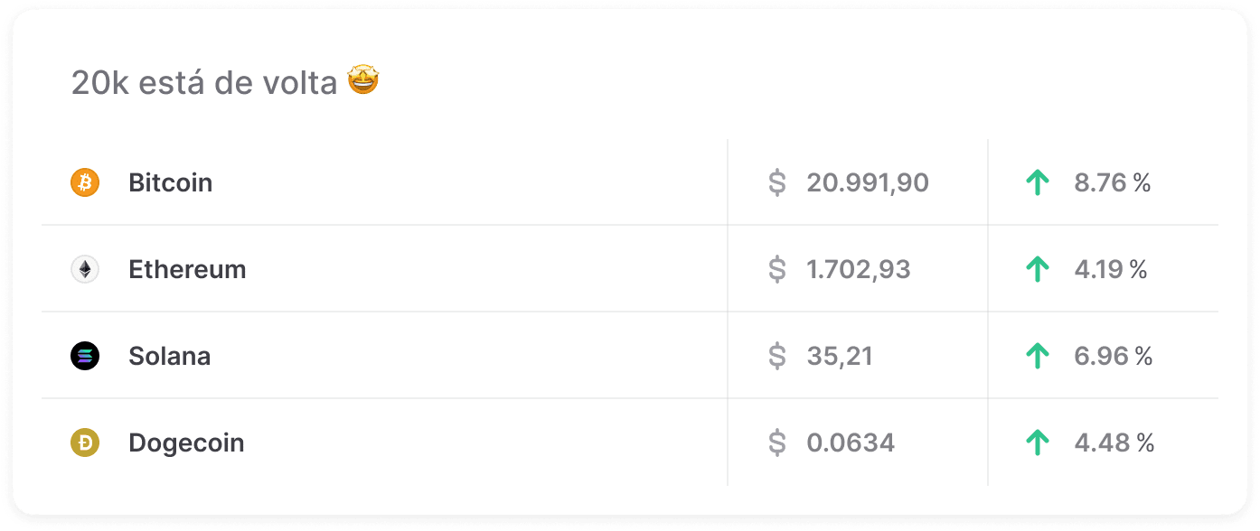Select the Ethereum row label
The width and height of the screenshot is (1260, 531).
[x=187, y=269]
